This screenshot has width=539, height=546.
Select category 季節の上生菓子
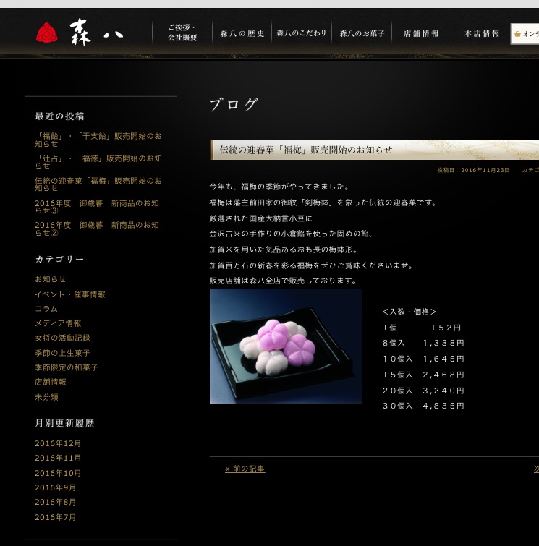62,353
